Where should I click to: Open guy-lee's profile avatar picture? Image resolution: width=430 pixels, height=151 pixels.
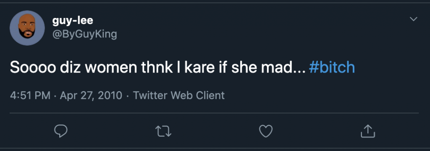tap(27, 28)
